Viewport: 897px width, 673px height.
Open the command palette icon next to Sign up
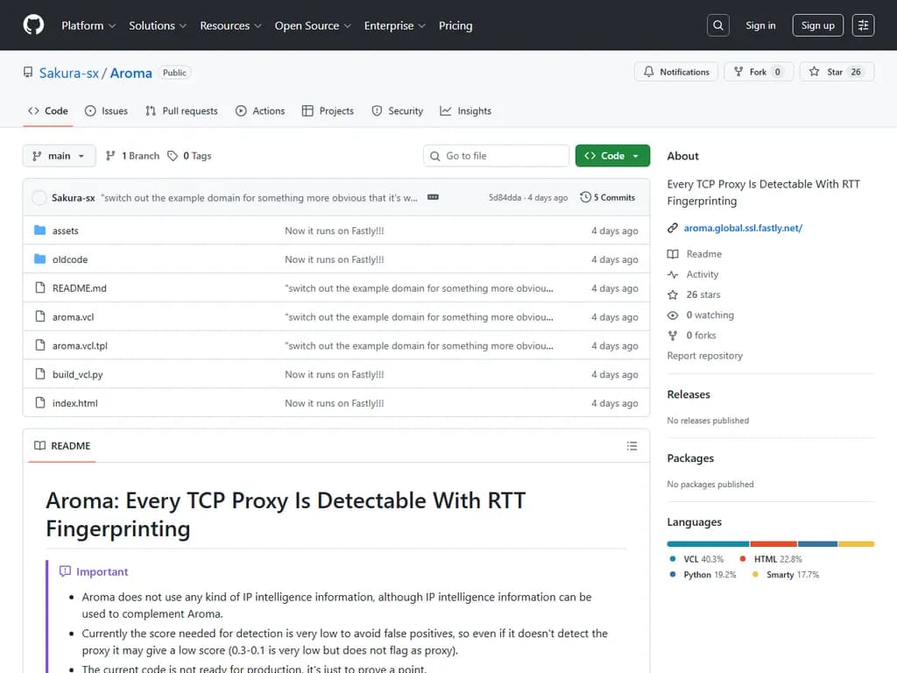[x=863, y=25]
